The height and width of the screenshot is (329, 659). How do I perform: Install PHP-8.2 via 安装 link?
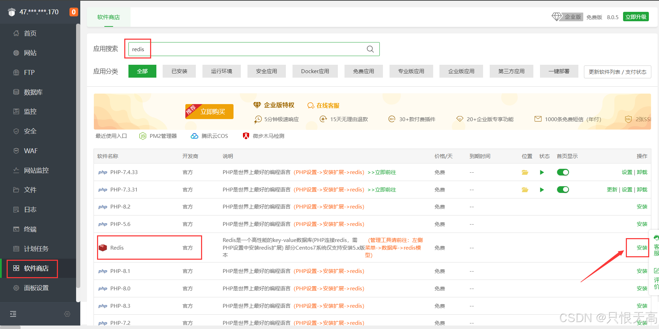pyautogui.click(x=642, y=207)
